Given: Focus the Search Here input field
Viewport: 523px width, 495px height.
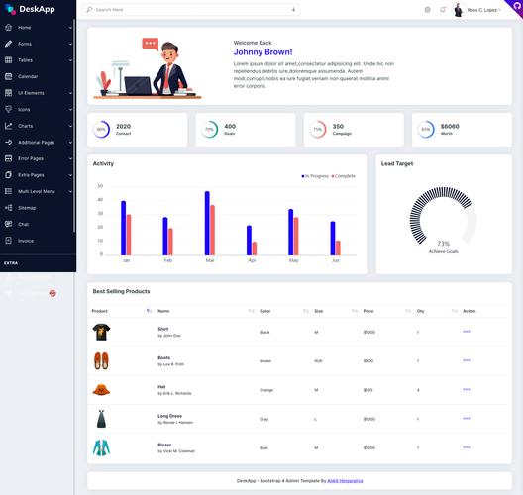Looking at the screenshot, I should tap(191, 10).
